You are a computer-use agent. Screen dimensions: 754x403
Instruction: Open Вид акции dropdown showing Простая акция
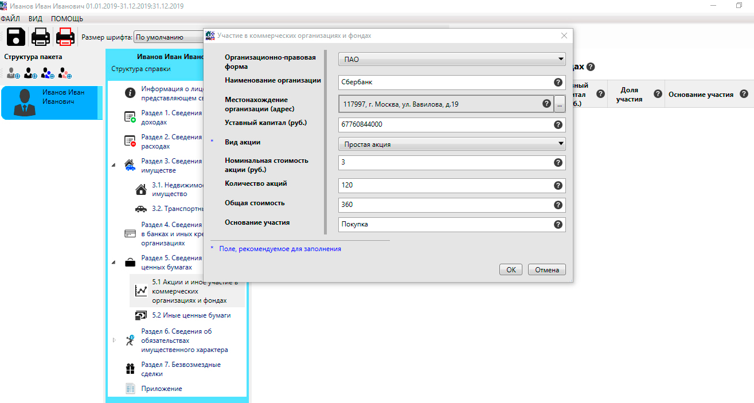tap(452, 144)
